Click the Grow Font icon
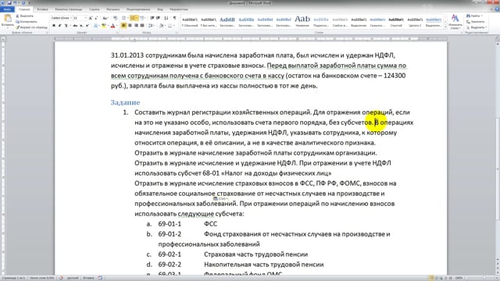 [x=91, y=18]
